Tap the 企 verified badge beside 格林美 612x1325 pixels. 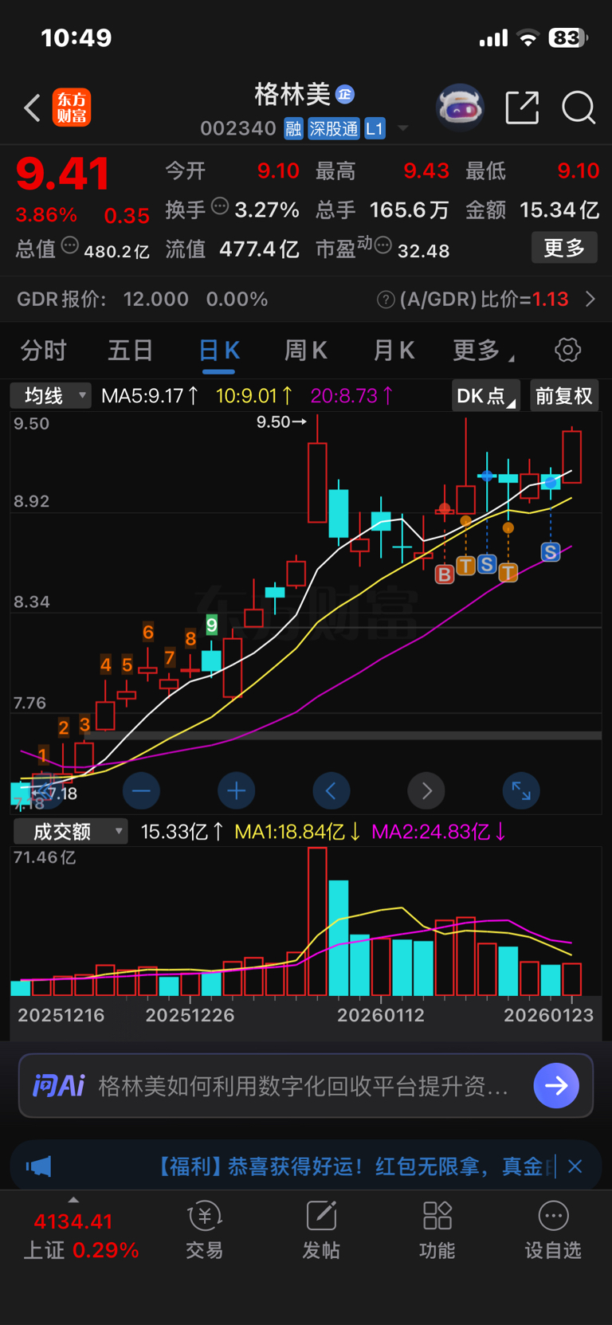pos(344,94)
